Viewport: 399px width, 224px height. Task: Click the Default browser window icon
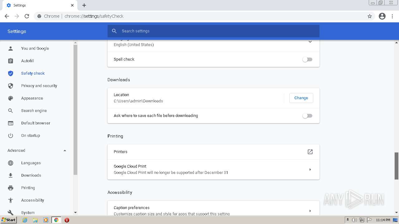click(11, 123)
